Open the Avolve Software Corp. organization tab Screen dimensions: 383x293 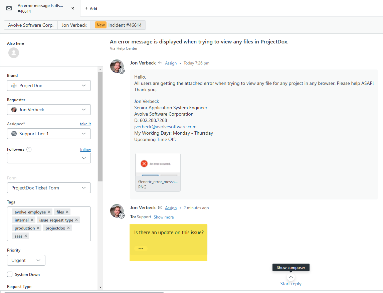click(31, 25)
